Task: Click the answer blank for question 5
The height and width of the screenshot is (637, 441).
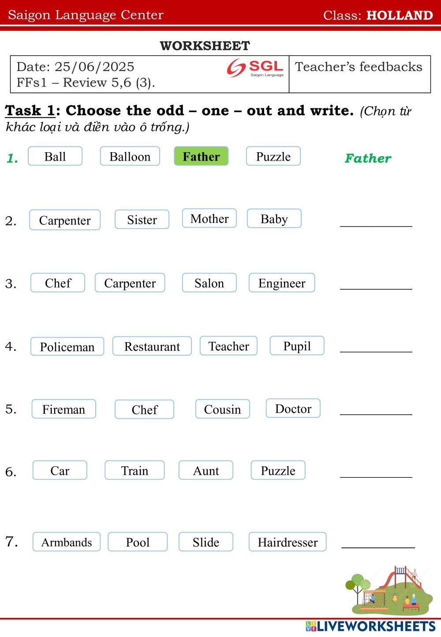Action: [x=376, y=409]
